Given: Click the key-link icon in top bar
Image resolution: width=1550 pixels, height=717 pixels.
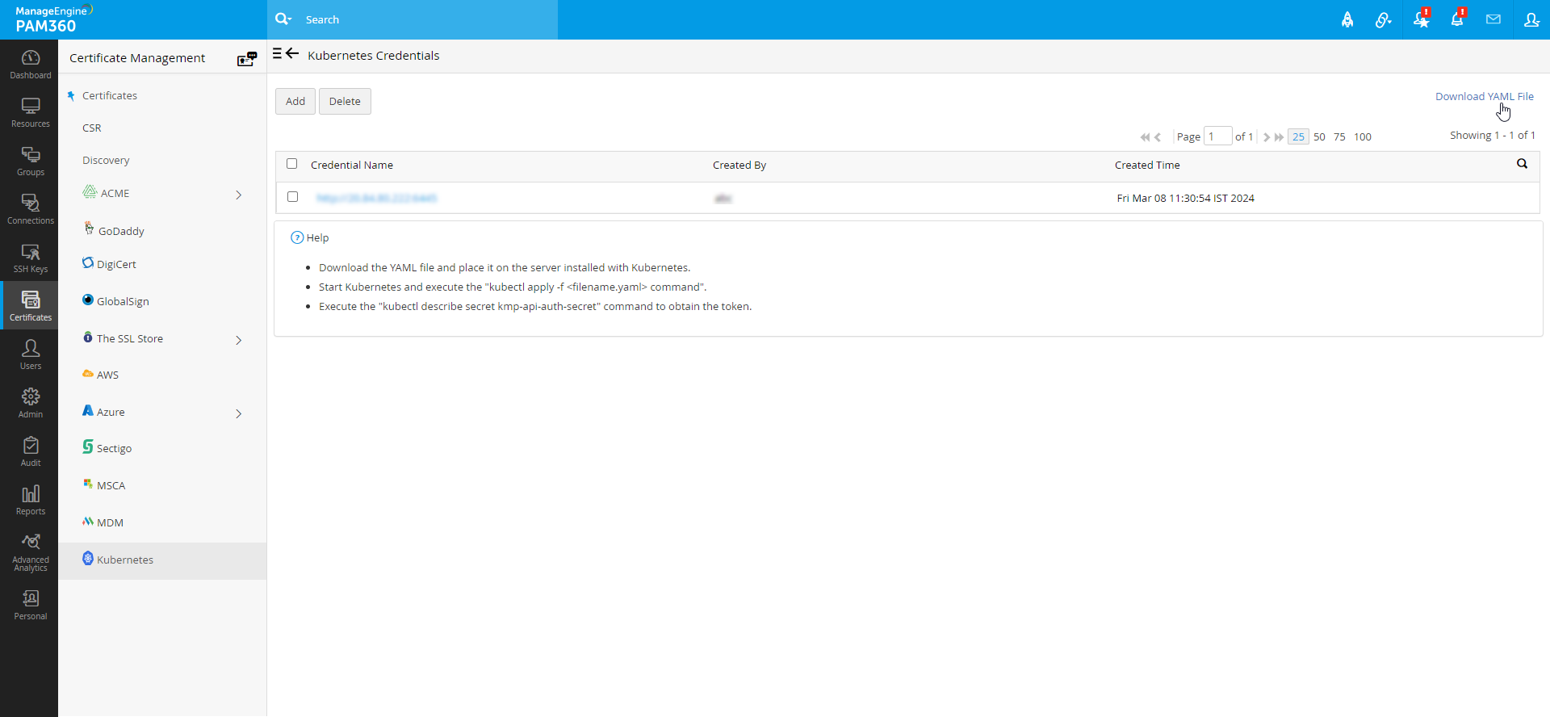Looking at the screenshot, I should point(1384,20).
